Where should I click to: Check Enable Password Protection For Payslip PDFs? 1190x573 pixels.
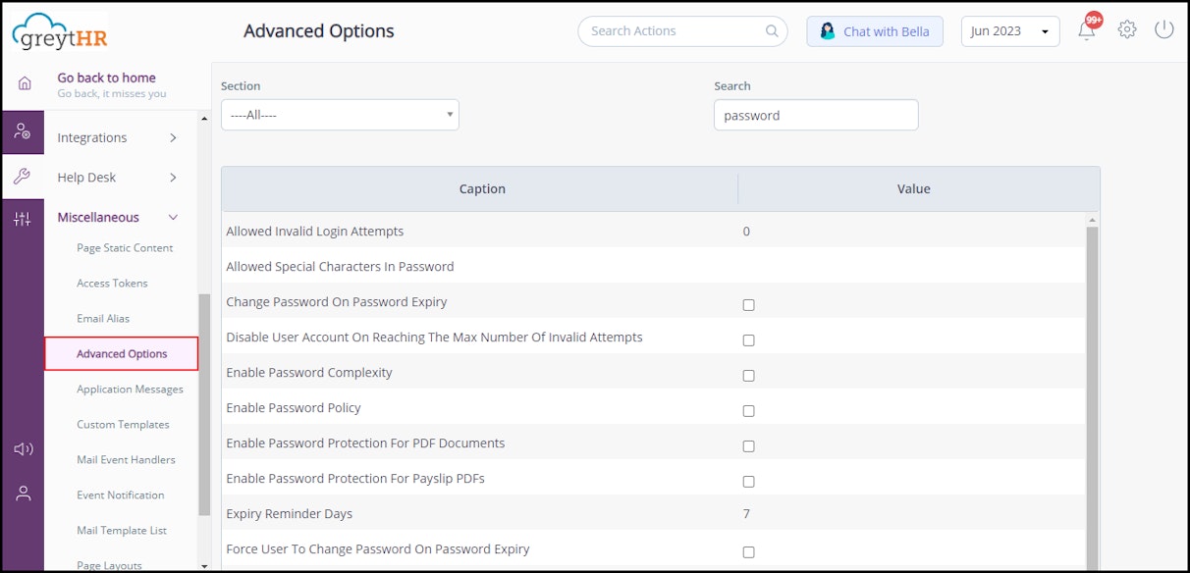[748, 482]
